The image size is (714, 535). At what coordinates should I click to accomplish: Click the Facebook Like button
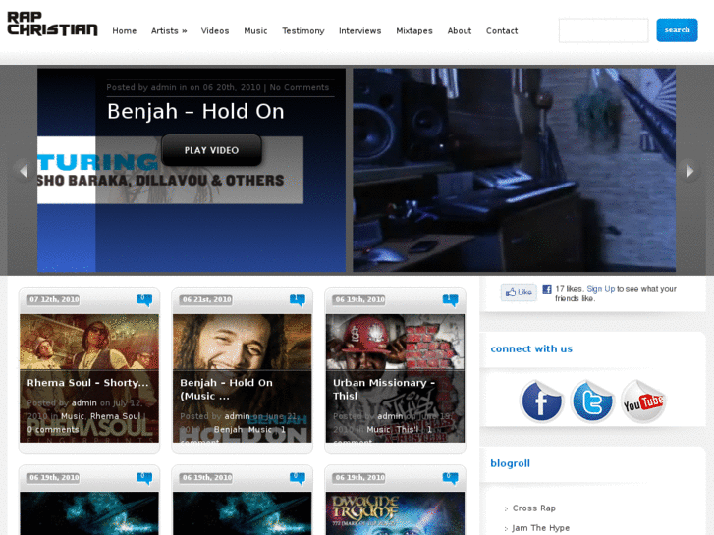(519, 293)
